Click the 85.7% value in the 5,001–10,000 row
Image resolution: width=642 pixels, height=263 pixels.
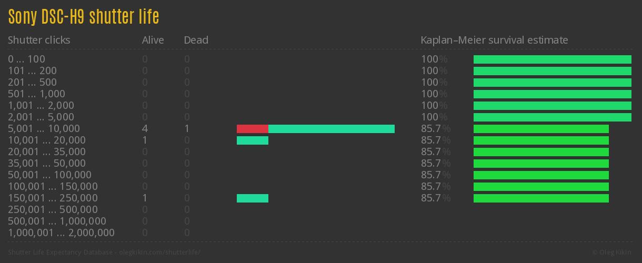click(435, 129)
